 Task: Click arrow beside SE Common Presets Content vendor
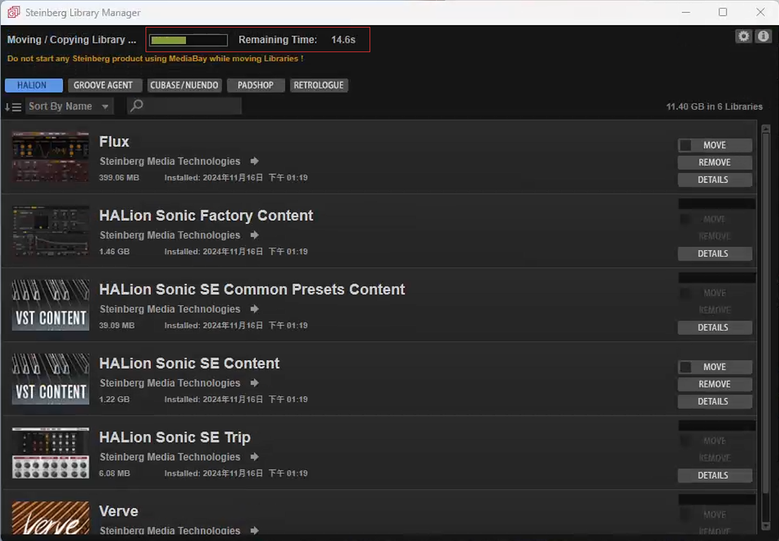[254, 309]
